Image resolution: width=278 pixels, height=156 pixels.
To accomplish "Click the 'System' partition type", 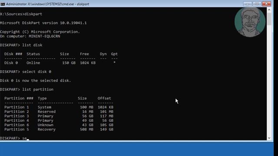I will [x=44, y=107].
